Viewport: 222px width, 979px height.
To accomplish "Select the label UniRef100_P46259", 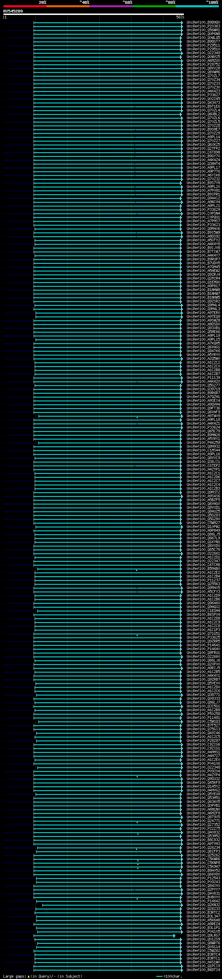I will (x=203, y=443).
